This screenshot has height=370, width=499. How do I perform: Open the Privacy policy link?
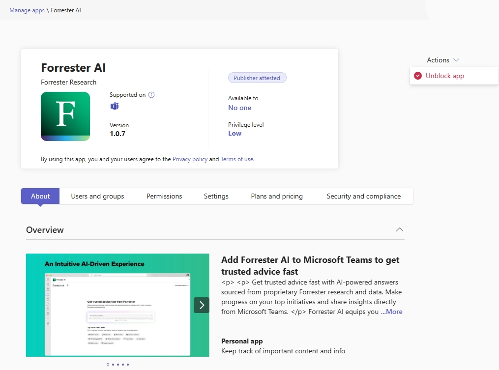pos(190,159)
